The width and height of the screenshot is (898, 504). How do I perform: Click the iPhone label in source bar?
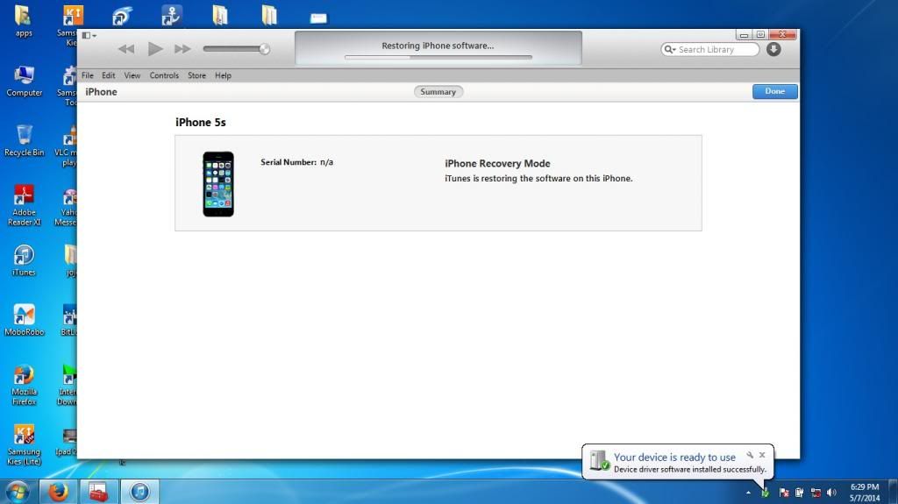pos(102,92)
